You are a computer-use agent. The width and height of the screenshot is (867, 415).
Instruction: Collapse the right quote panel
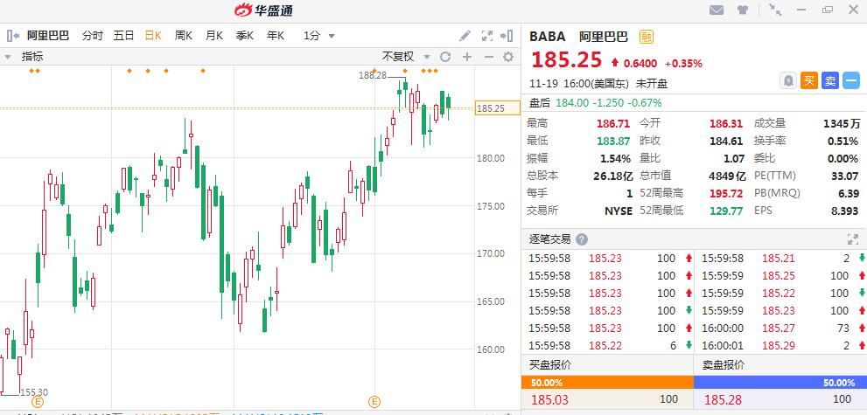(x=507, y=36)
